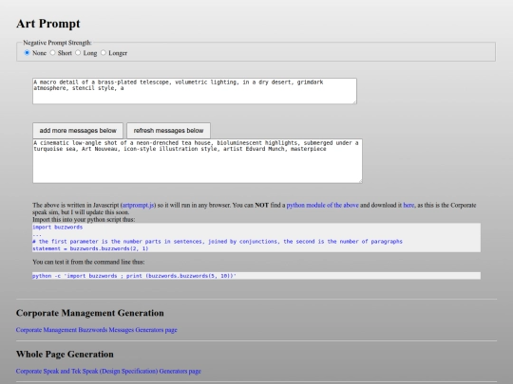Image resolution: width=513 pixels, height=384 pixels.
Task: Open the artprompt.js link
Action: point(138,205)
